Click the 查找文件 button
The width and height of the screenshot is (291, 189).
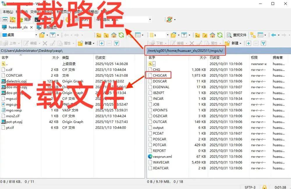coord(237,35)
